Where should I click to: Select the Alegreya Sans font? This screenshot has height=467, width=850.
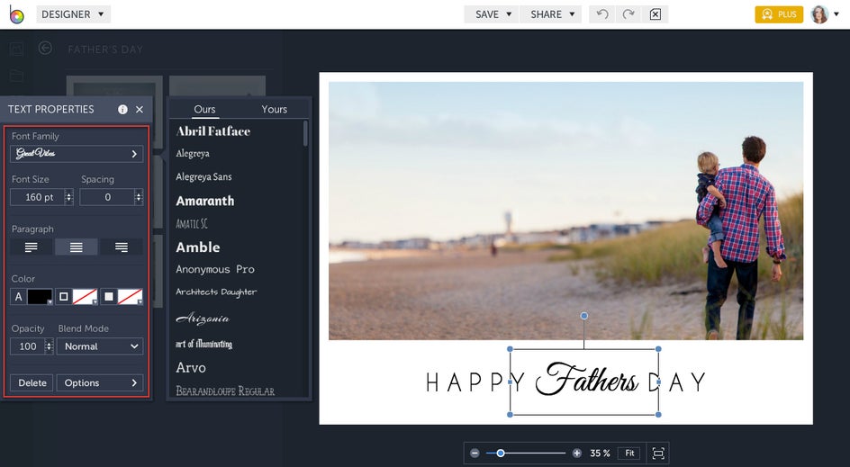point(203,176)
